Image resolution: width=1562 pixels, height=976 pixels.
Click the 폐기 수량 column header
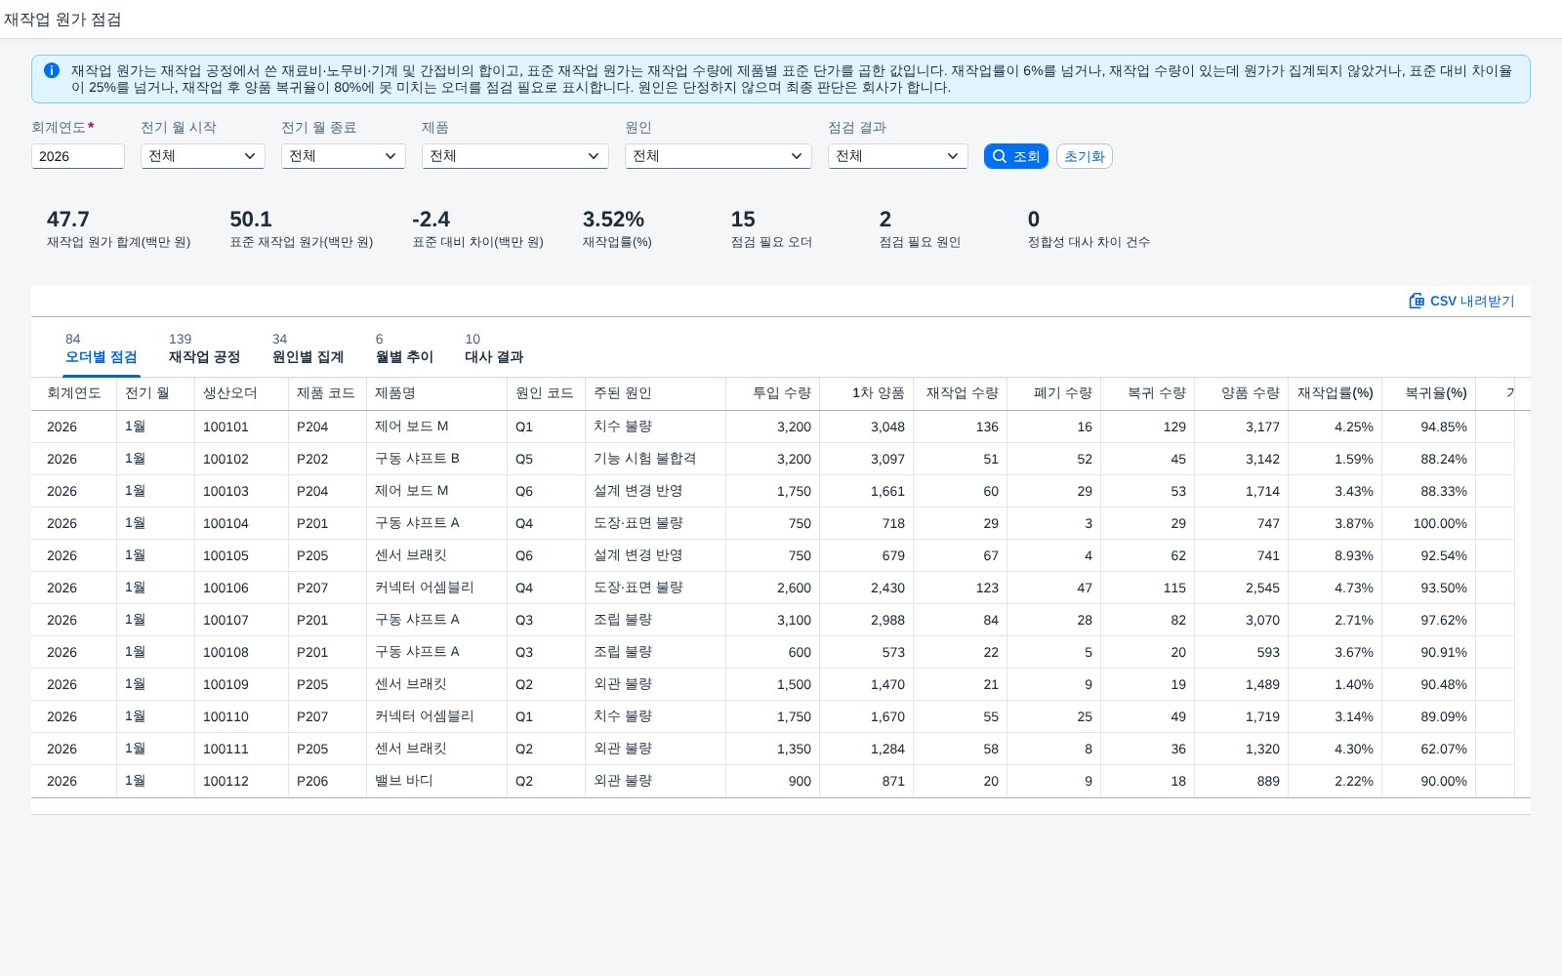tap(1053, 393)
